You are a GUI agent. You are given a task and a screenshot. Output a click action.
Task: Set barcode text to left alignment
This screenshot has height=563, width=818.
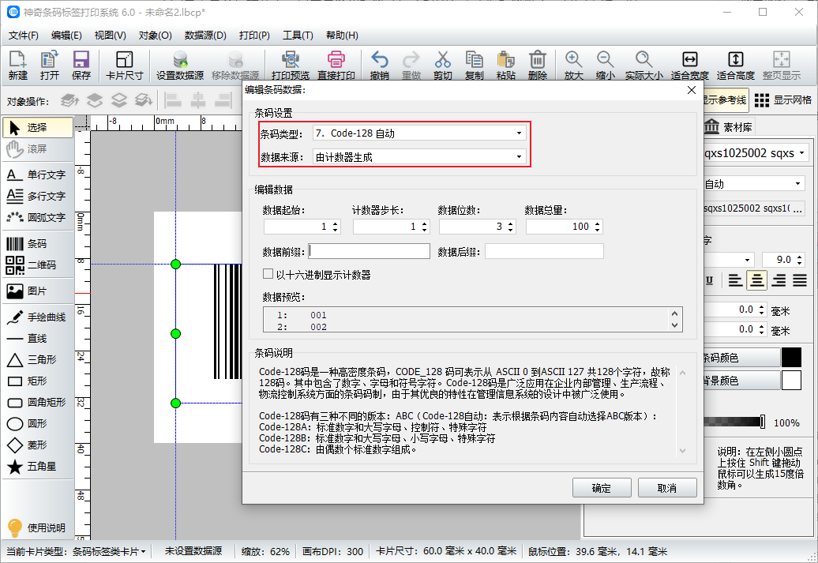pos(735,281)
